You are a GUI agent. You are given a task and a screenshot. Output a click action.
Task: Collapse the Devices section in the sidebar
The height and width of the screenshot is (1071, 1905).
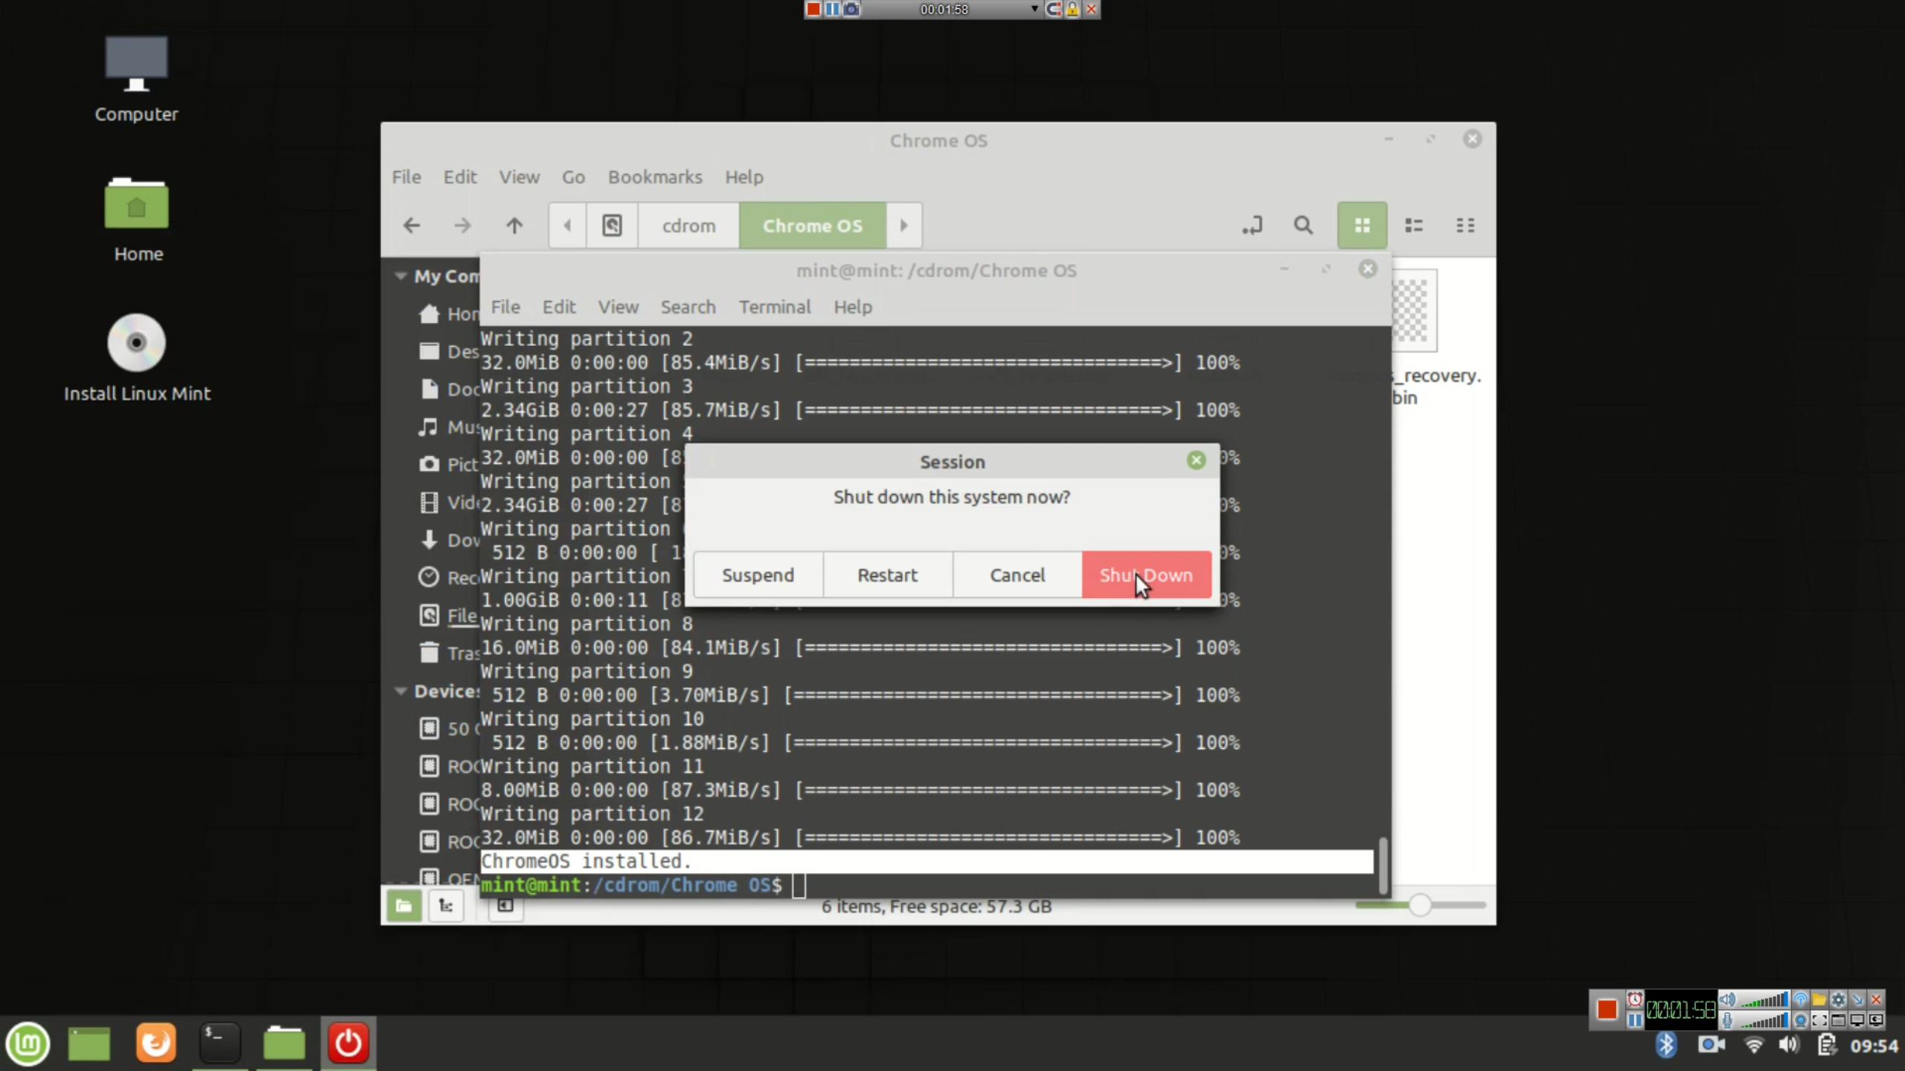point(400,691)
